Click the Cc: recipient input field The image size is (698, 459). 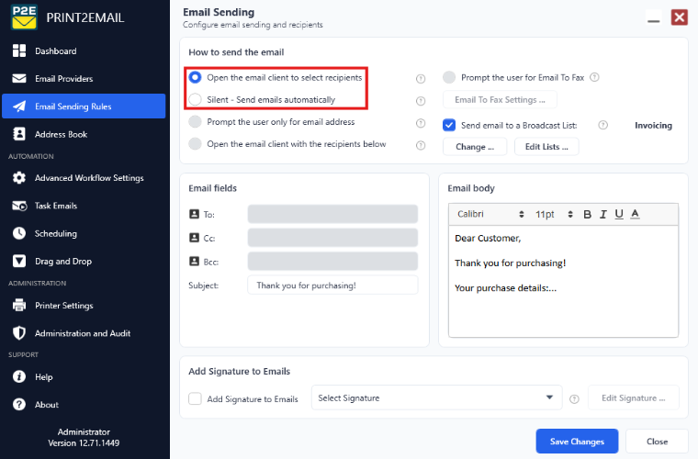click(332, 238)
